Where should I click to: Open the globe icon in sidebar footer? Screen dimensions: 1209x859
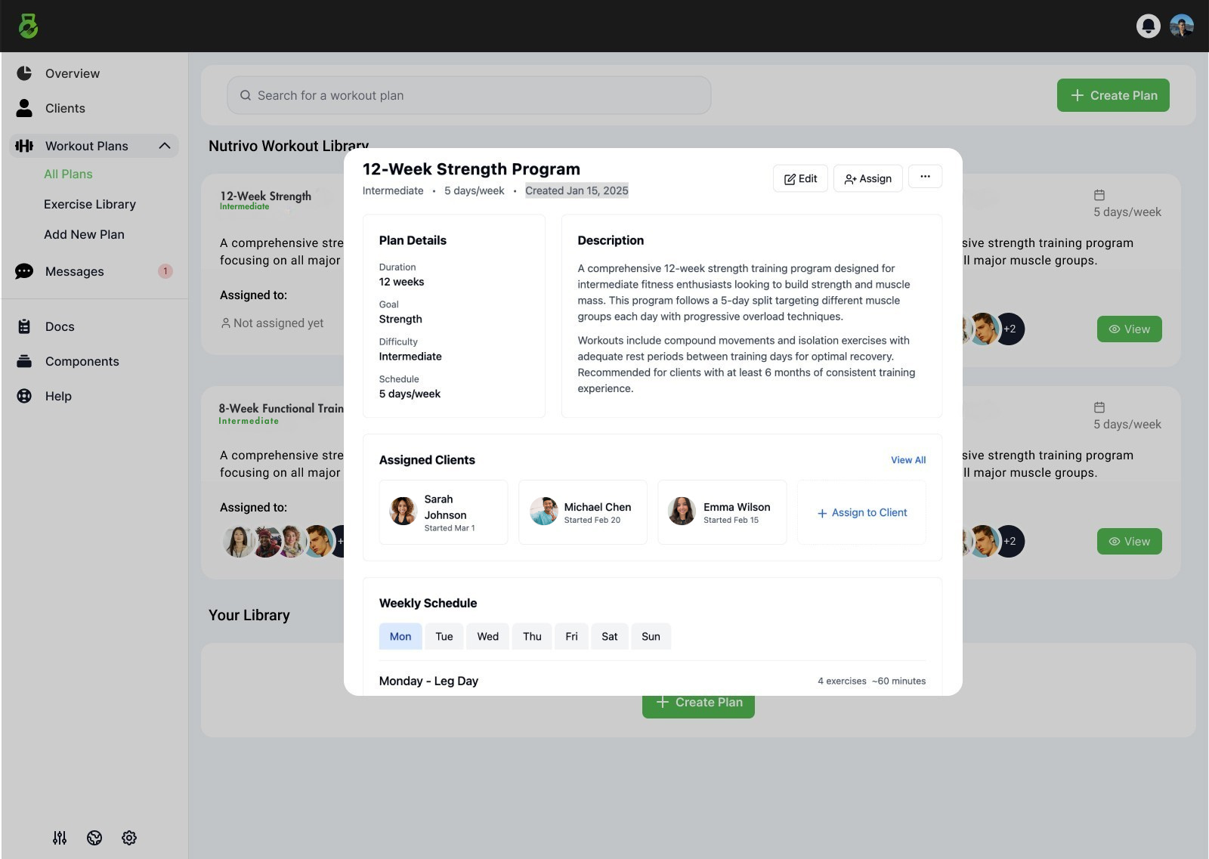[x=94, y=837]
